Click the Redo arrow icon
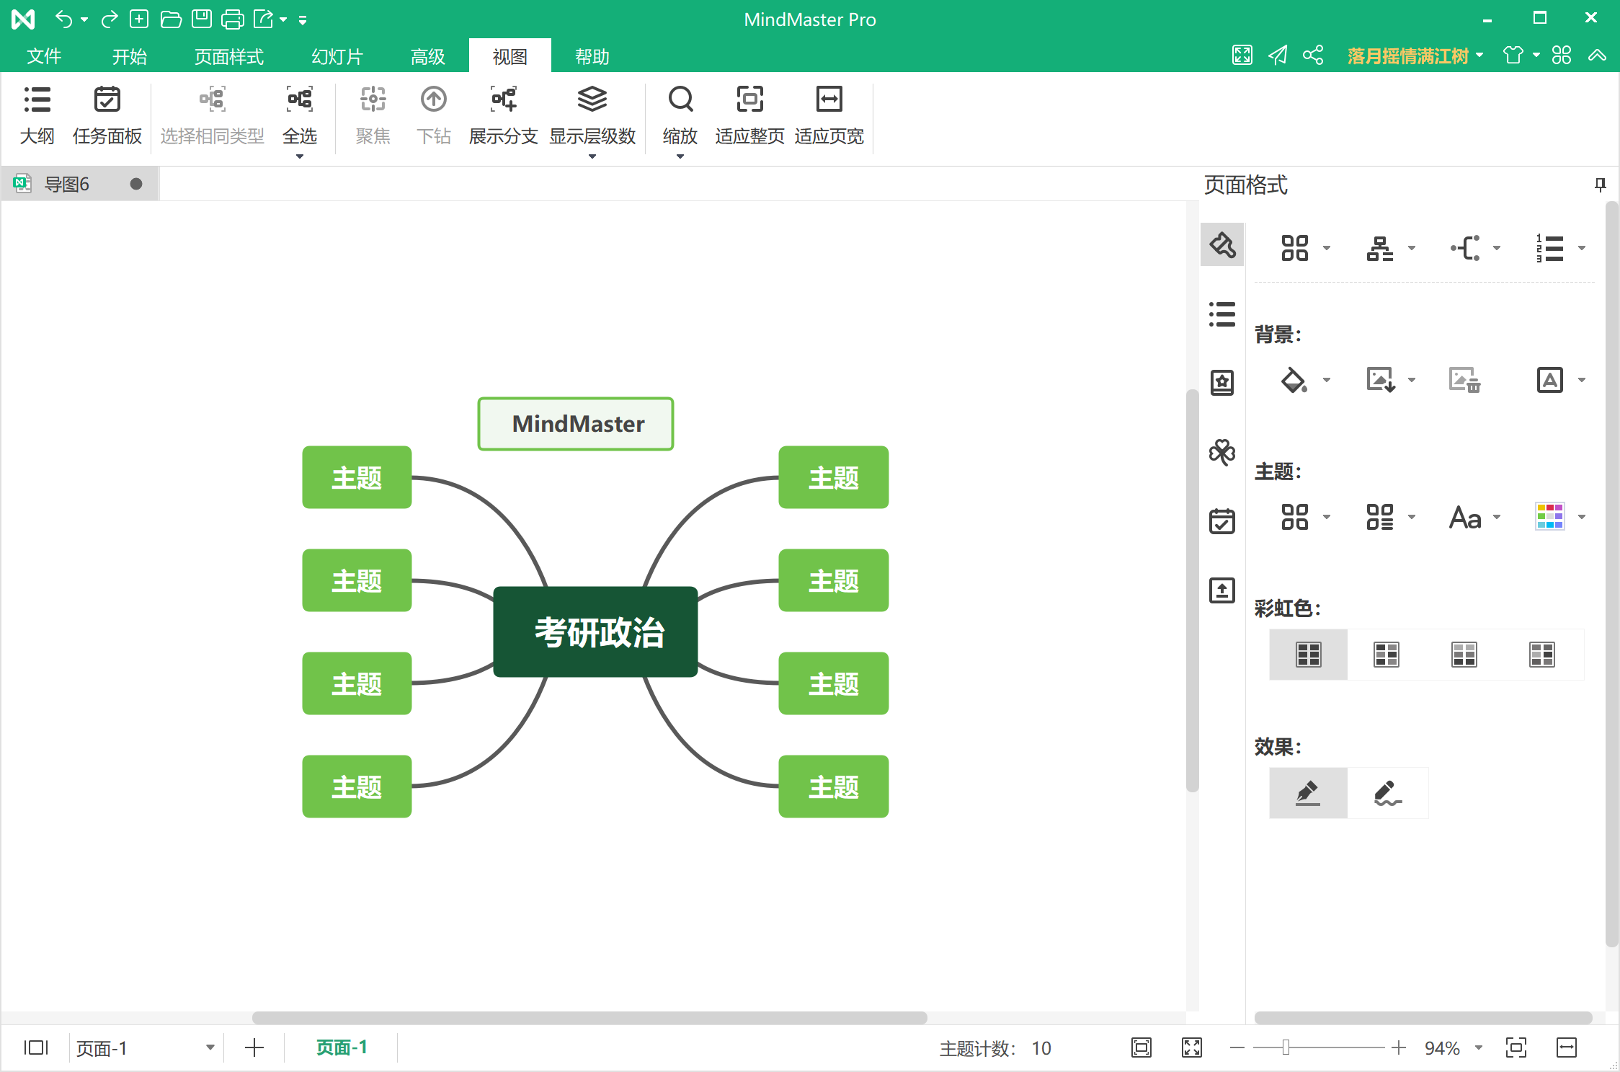 coord(109,19)
